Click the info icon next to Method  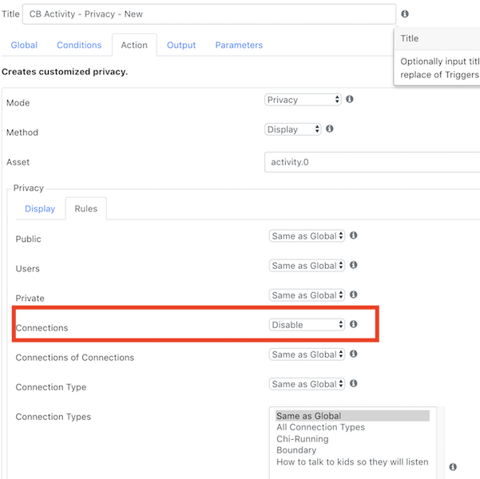click(329, 129)
